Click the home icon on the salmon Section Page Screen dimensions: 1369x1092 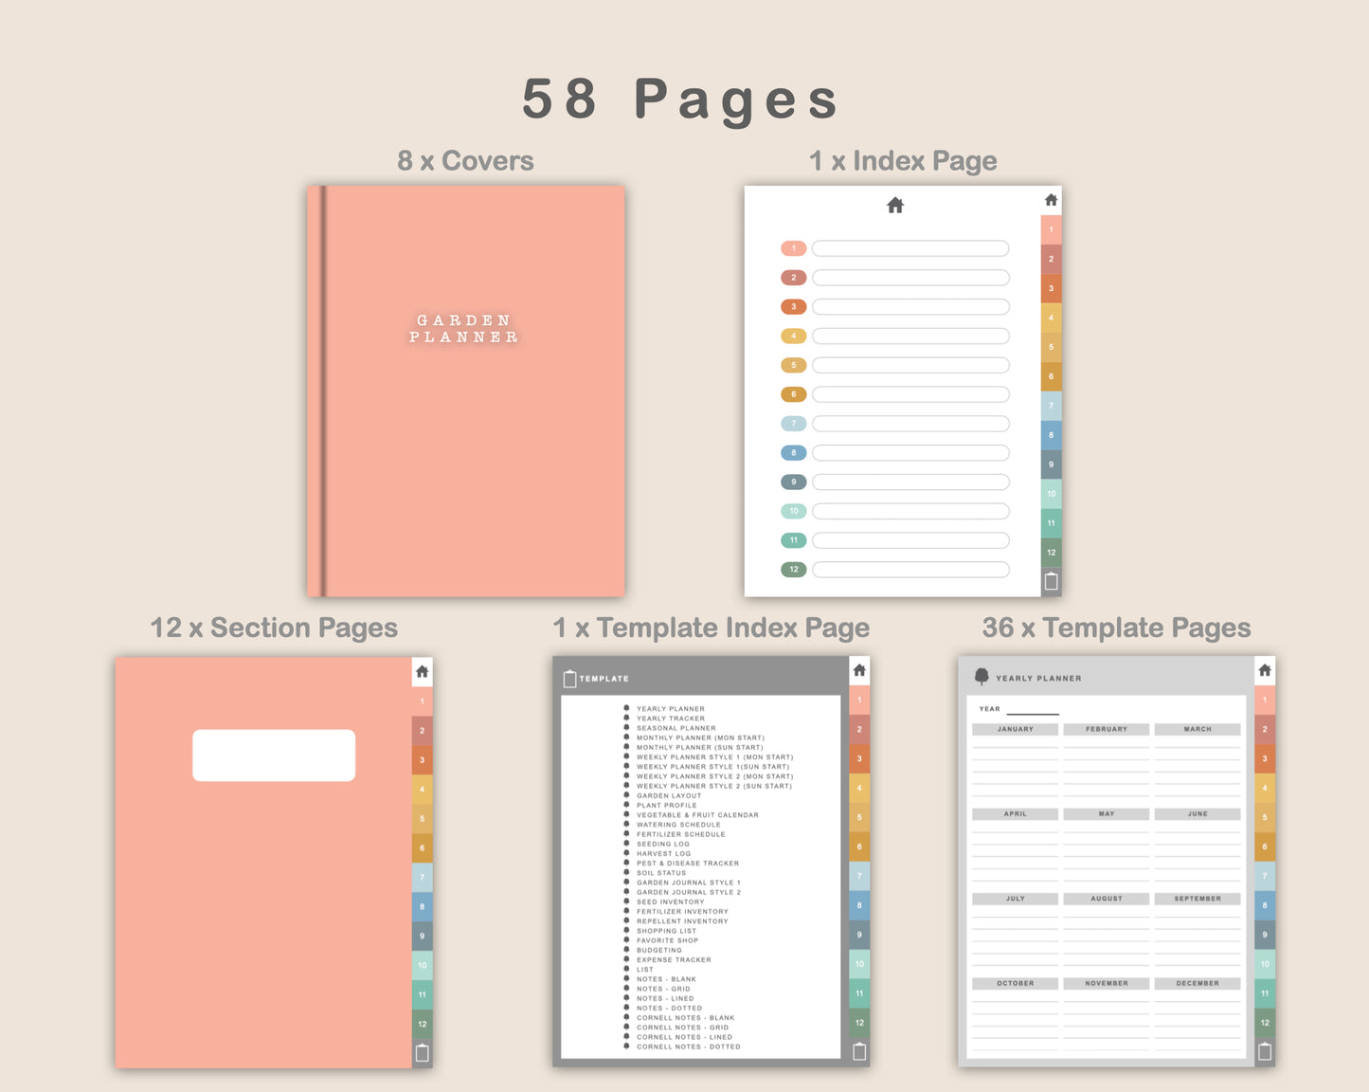point(423,671)
